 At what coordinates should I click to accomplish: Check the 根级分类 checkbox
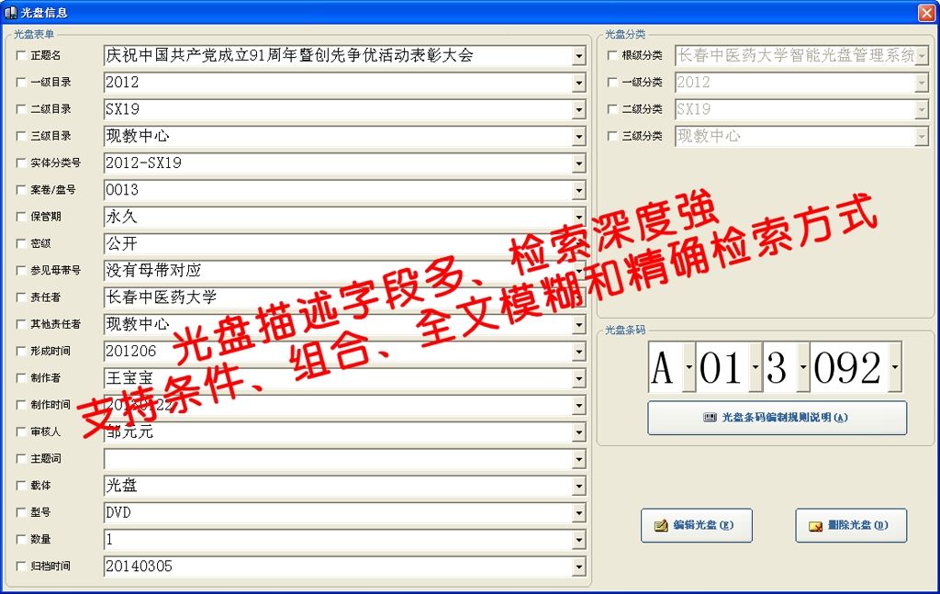[613, 56]
